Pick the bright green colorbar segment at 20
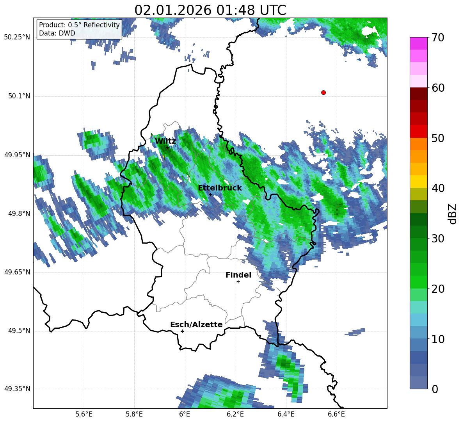Image resolution: width=462 pixels, height=422 pixels. [x=418, y=282]
